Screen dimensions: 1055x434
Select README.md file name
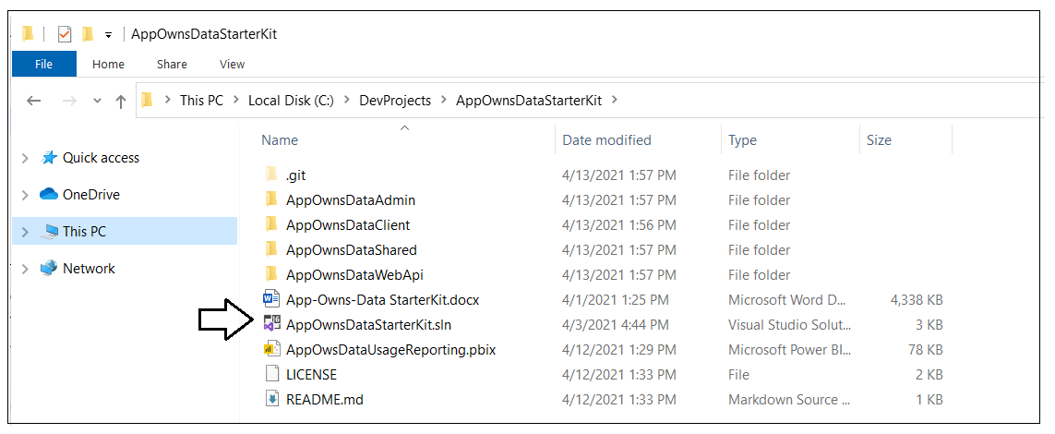[325, 399]
